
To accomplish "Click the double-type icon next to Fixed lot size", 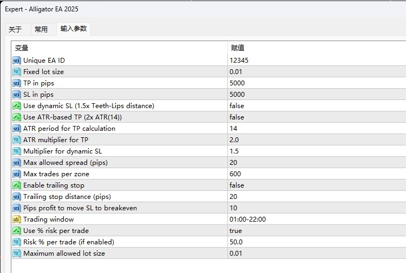I will (17, 72).
